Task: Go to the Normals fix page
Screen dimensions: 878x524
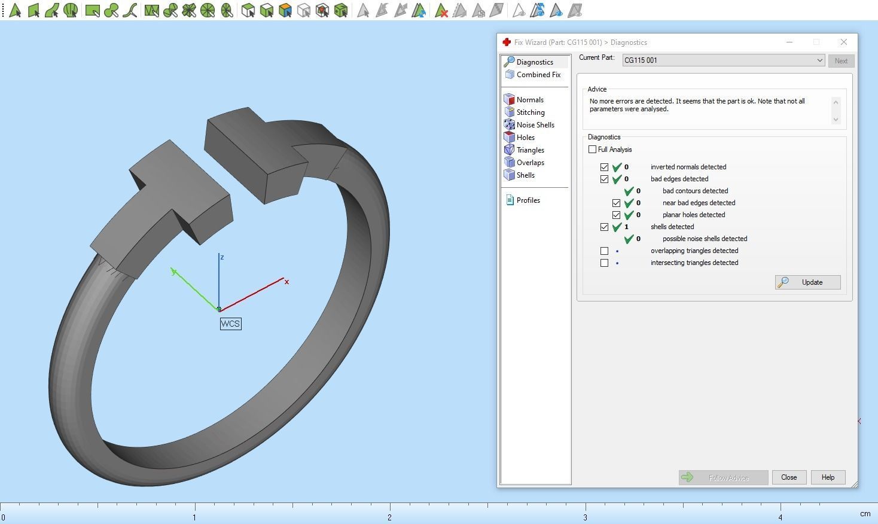Action: (530, 100)
